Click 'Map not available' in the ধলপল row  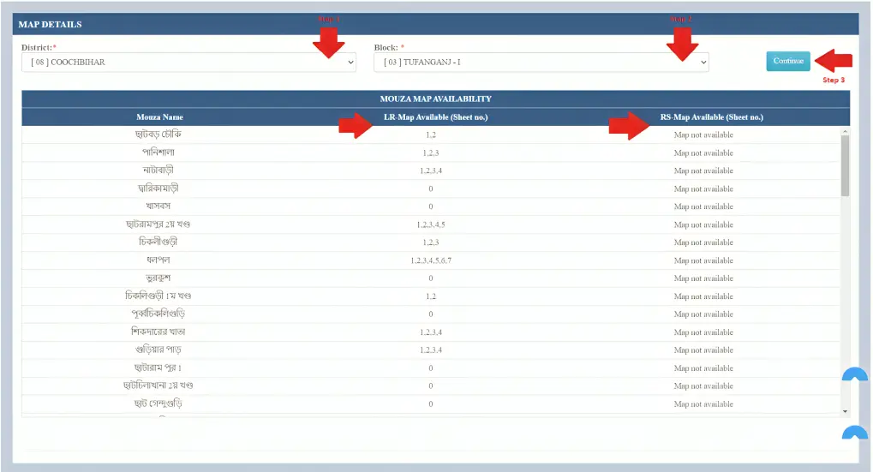[703, 260]
